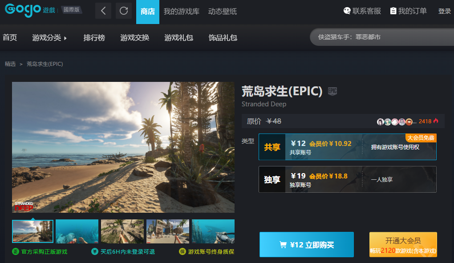454x263 pixels.
Task: Select the fourth thumbnail with island shelter
Action: point(168,231)
